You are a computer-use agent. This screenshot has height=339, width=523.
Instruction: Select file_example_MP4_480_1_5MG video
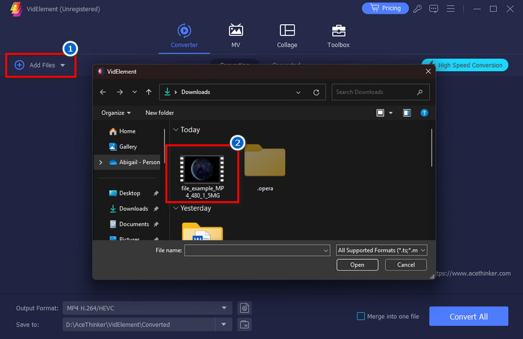point(203,176)
